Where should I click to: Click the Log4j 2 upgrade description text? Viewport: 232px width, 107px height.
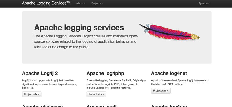click(49, 84)
